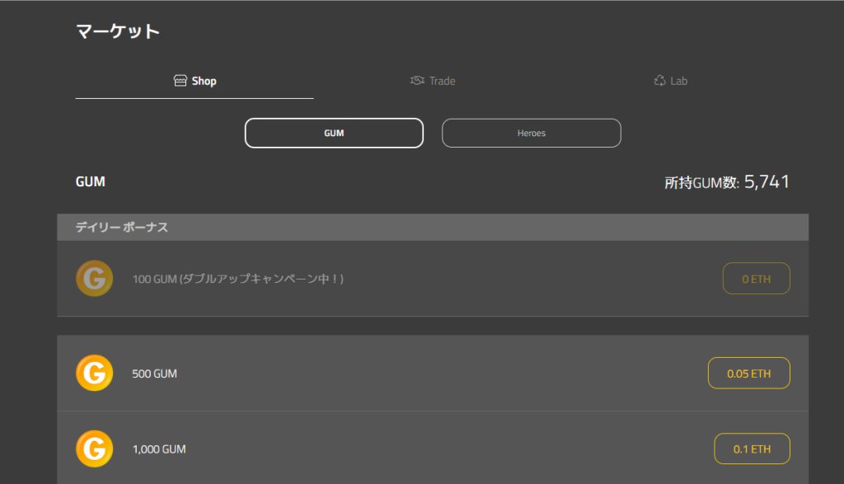Click the Trade handshake icon
The width and height of the screenshot is (844, 484).
(x=417, y=81)
